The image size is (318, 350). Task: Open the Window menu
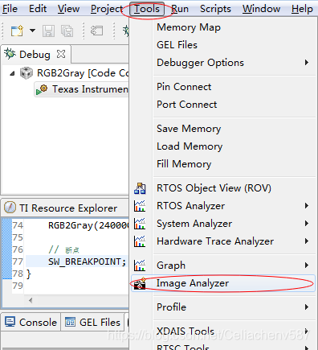point(261,9)
